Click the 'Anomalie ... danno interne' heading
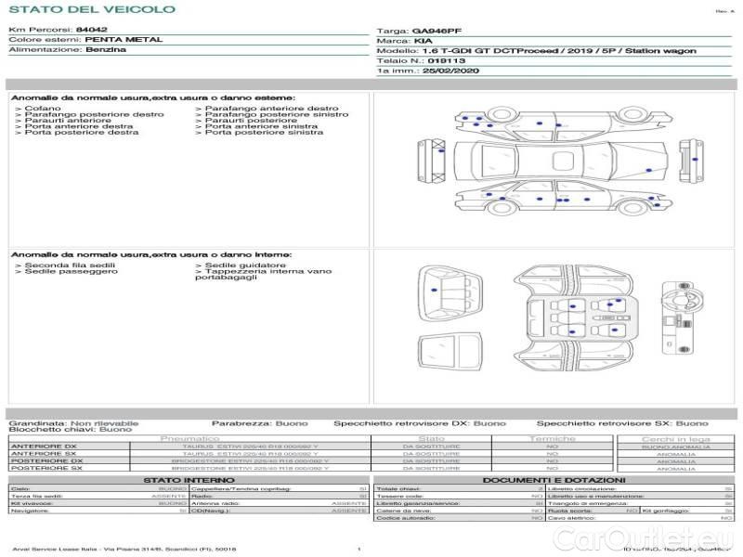This screenshot has width=743, height=557. [x=151, y=254]
